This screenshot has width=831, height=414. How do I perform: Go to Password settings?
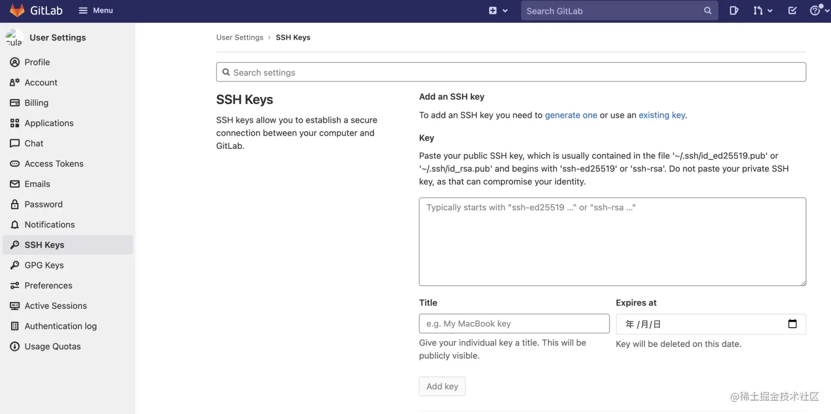(43, 204)
